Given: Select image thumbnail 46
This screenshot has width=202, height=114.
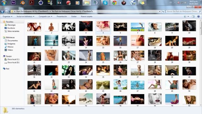Looking at the screenshot, I should [120, 85].
